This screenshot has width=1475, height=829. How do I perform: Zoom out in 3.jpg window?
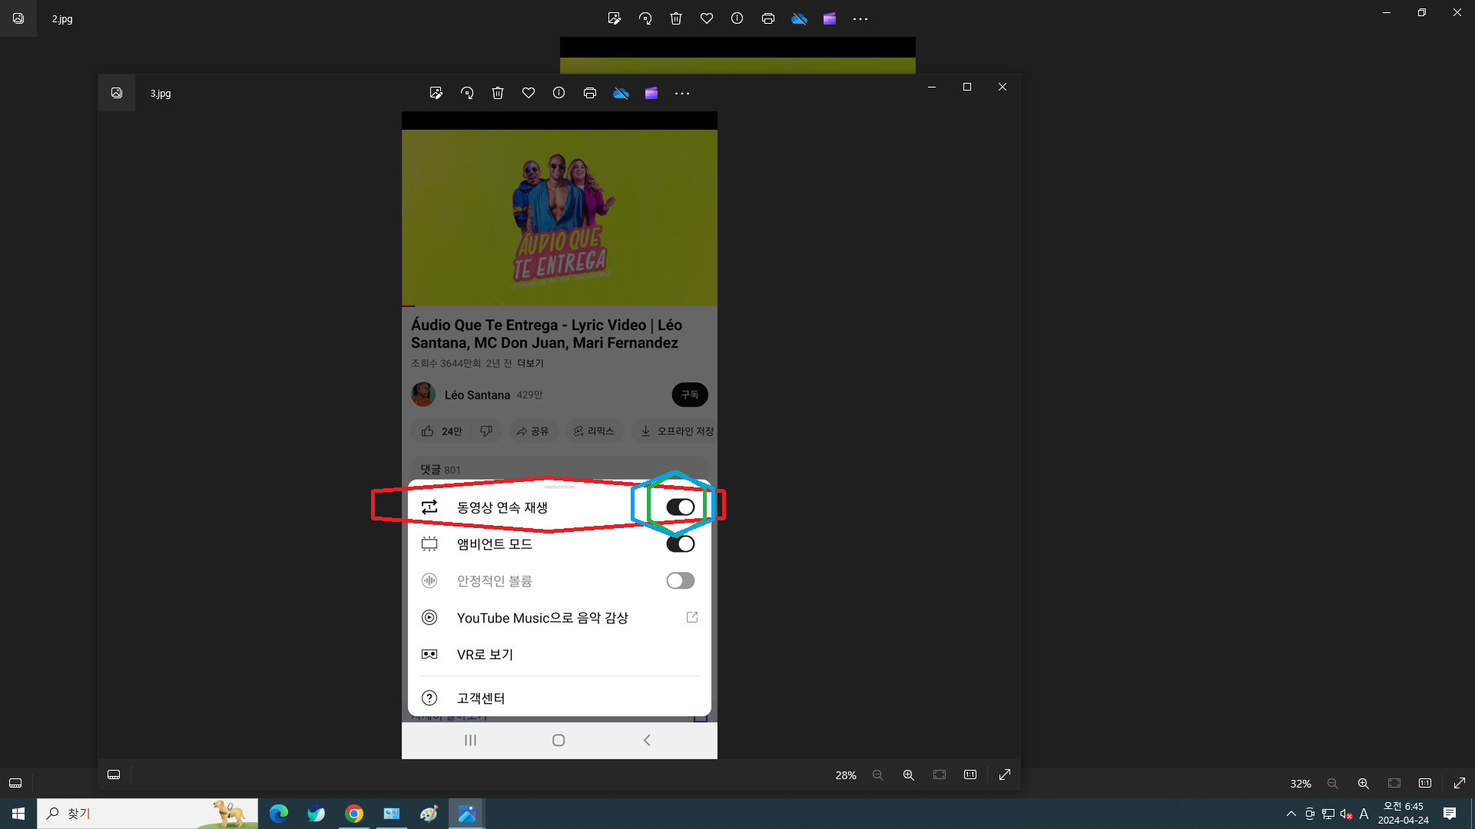click(878, 775)
